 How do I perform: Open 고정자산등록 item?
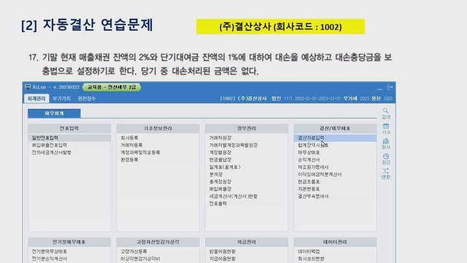[134, 251]
